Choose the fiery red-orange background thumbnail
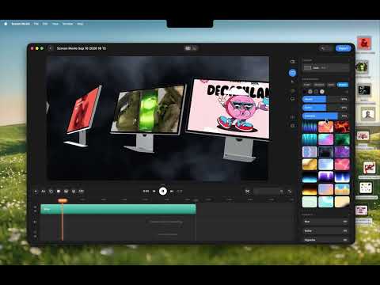 point(342,127)
